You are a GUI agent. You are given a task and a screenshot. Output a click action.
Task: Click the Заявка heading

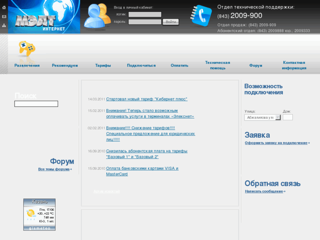257,135
